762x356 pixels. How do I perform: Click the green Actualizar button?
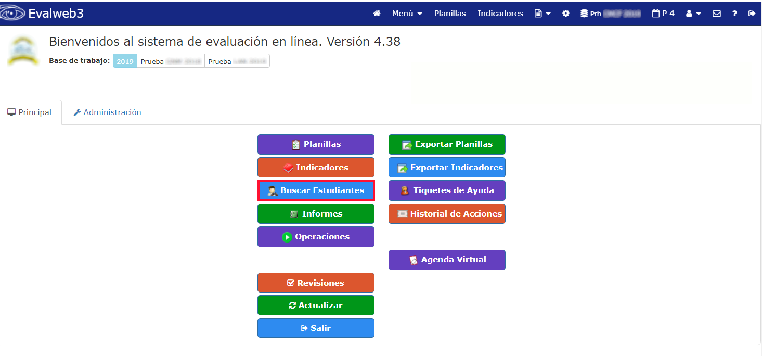(x=316, y=306)
